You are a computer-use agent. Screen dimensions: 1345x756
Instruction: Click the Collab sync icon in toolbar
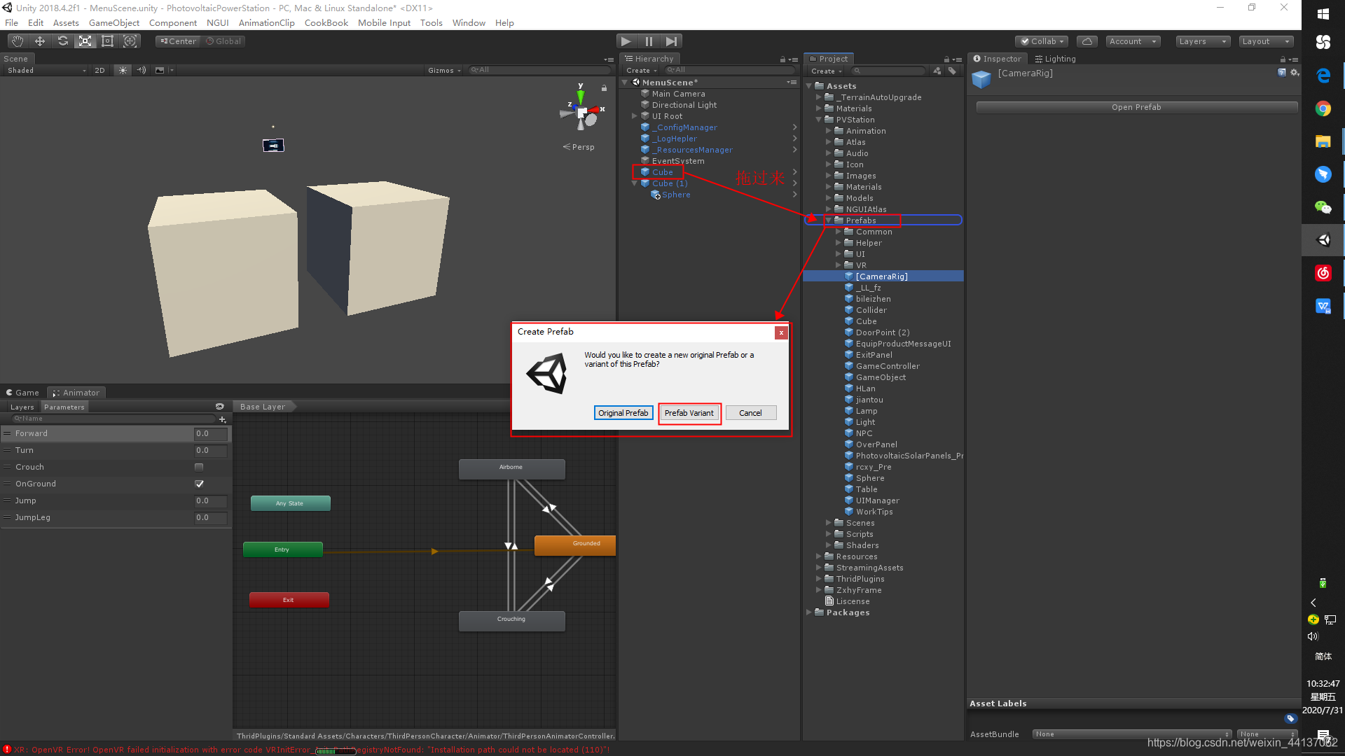pyautogui.click(x=1088, y=41)
